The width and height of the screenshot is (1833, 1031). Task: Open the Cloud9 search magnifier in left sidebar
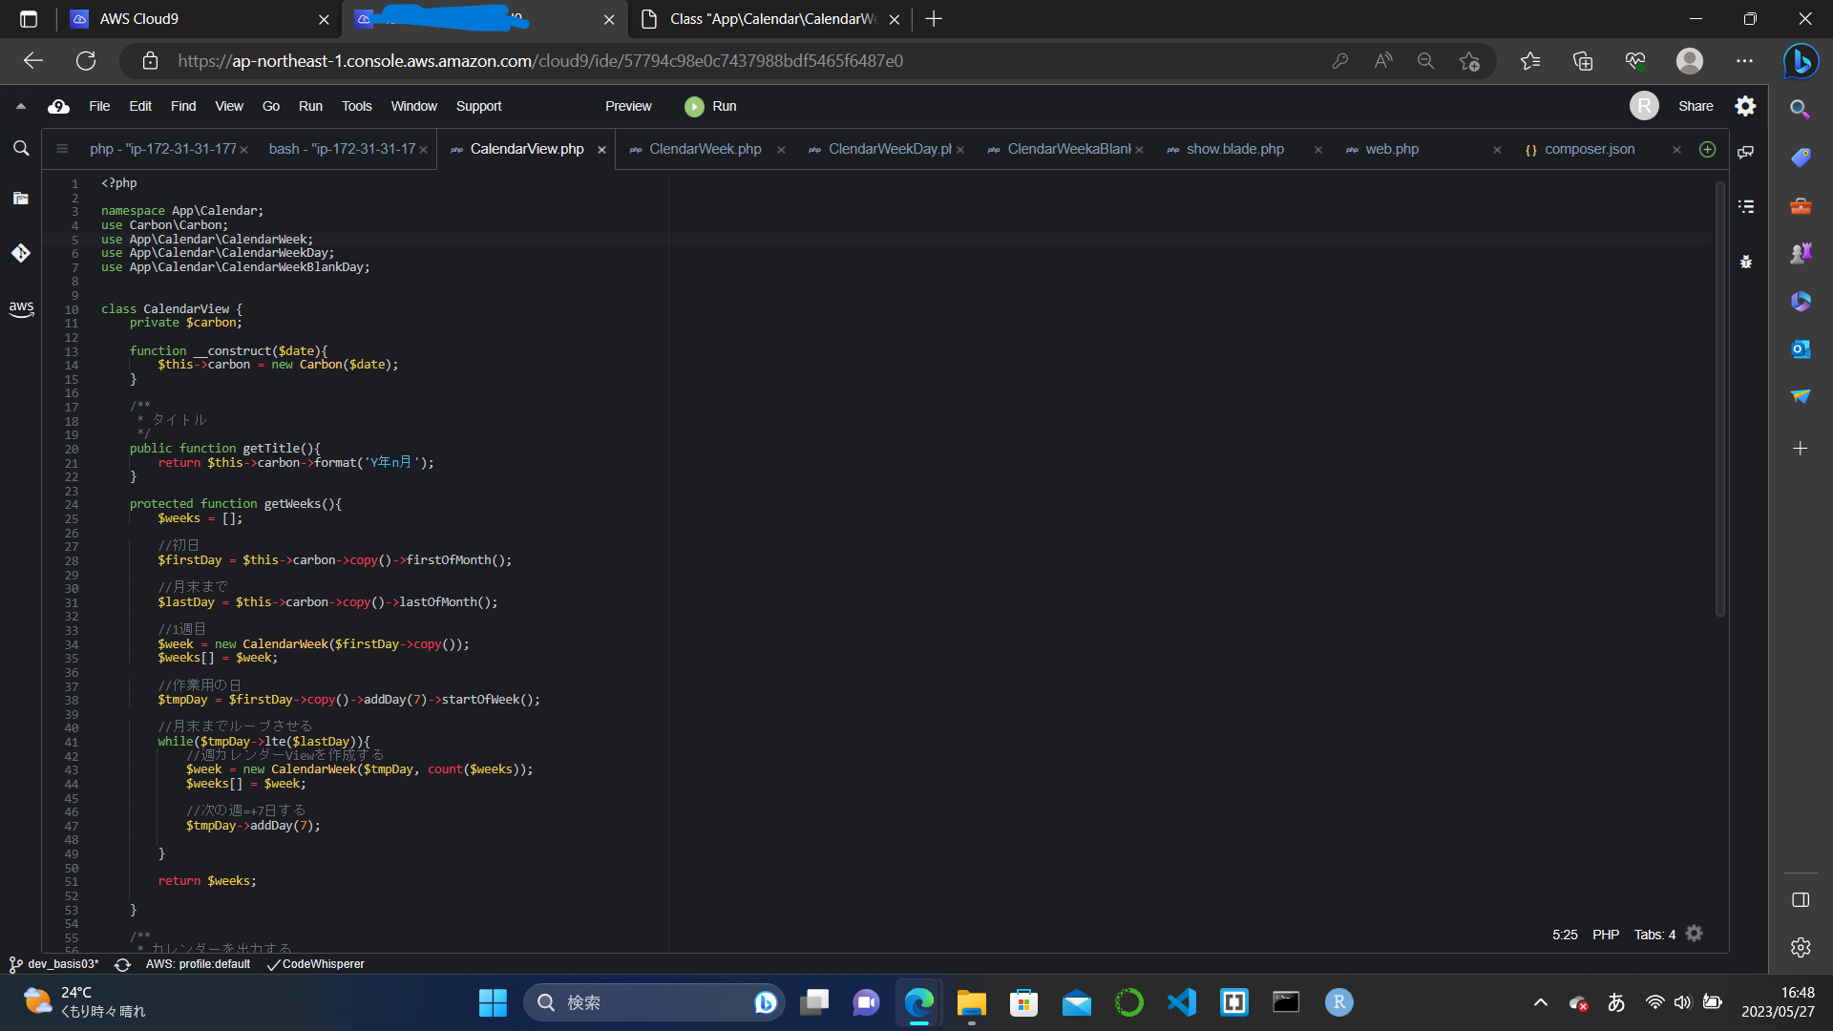[21, 149]
